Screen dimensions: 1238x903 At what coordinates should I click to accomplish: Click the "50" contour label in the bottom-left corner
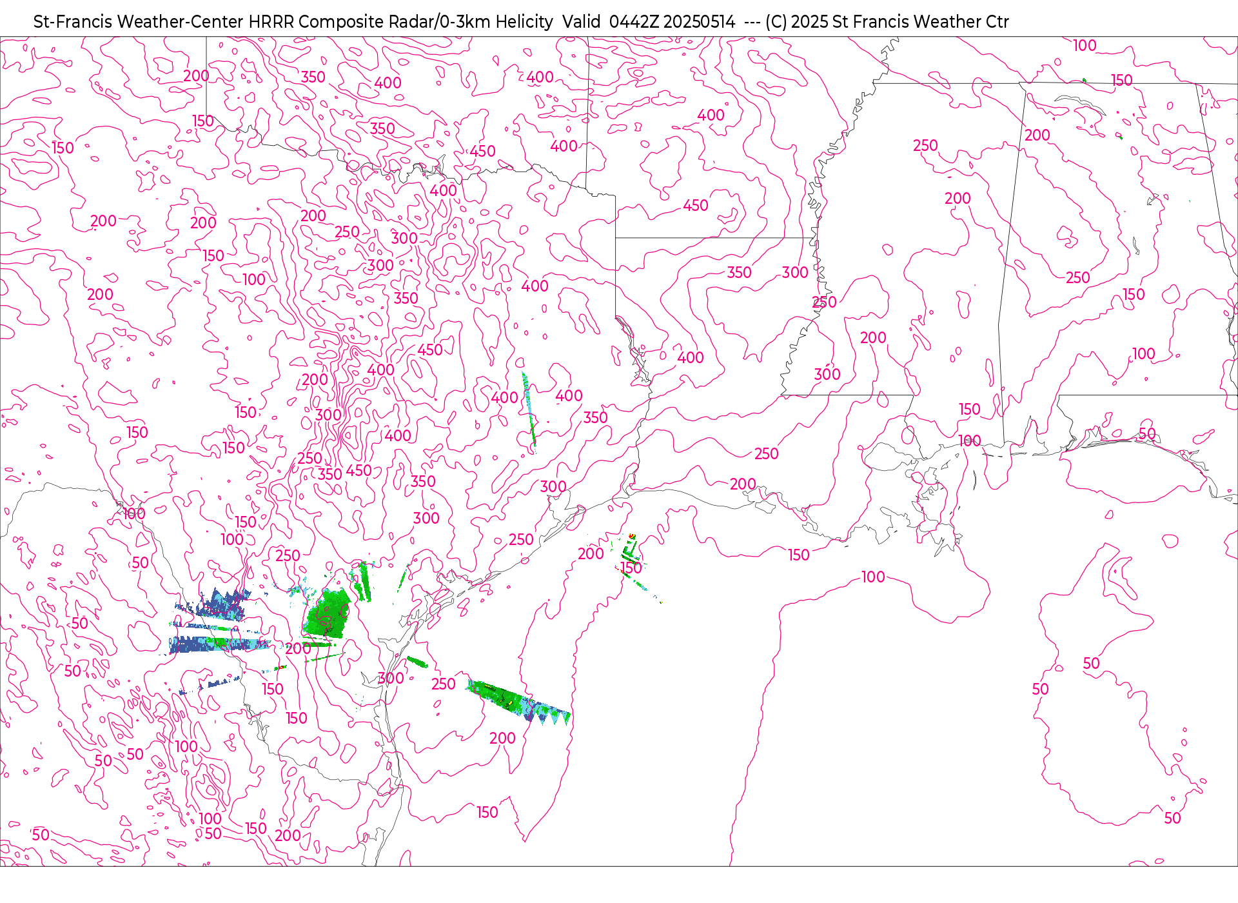(x=41, y=835)
